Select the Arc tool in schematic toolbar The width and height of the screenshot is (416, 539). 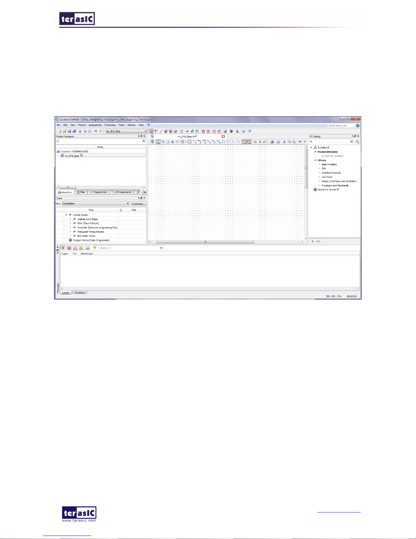[238, 141]
